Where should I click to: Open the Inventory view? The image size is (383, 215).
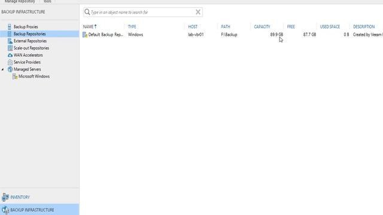tap(20, 197)
